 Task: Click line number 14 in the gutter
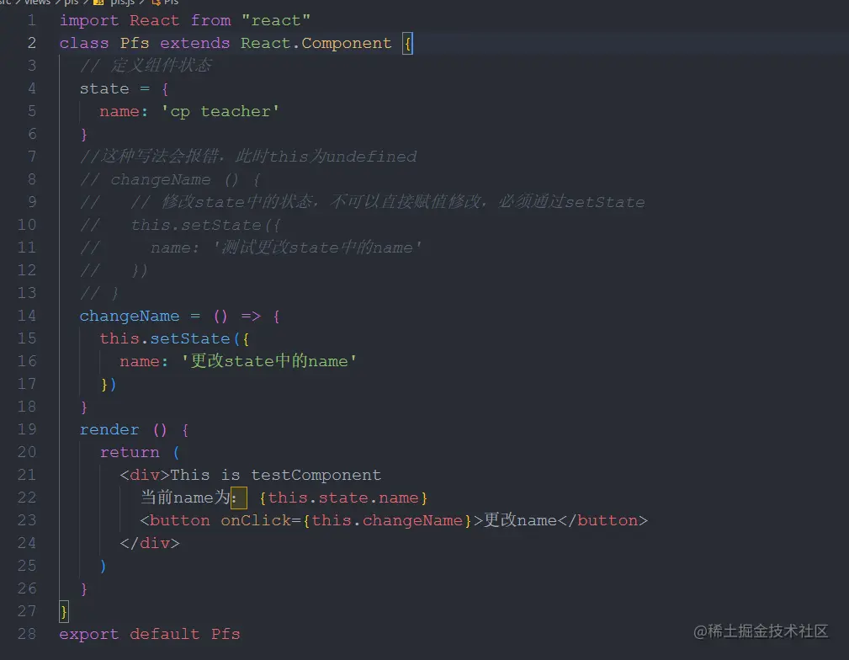click(x=27, y=316)
